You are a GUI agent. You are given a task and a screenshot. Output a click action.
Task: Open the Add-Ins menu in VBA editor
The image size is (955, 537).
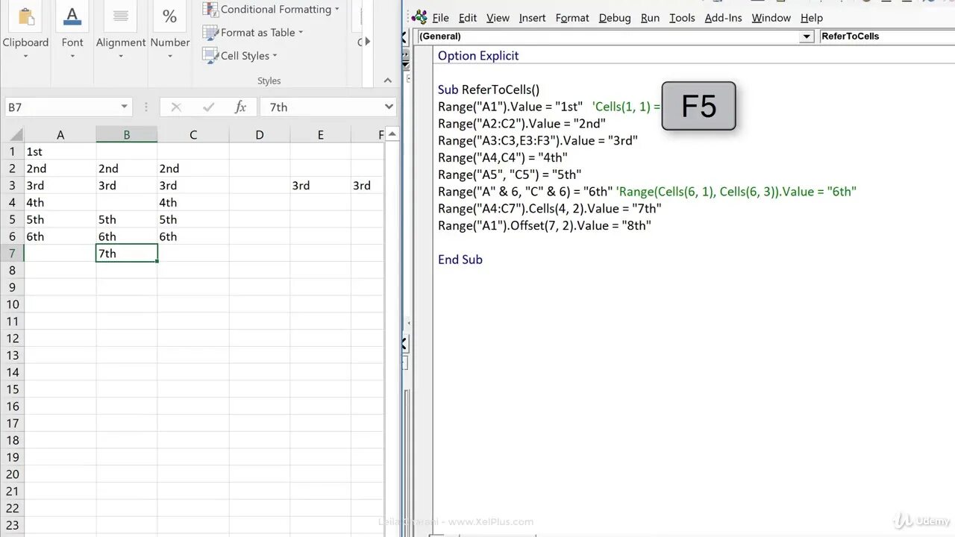723,18
